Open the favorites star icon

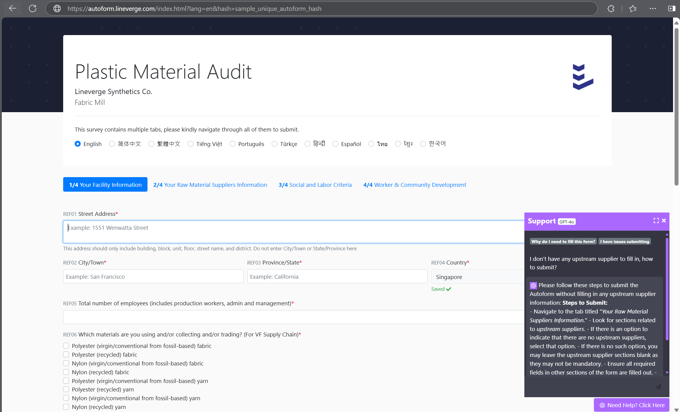click(633, 8)
